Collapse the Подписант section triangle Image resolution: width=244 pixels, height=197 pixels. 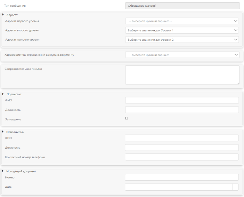click(x=3, y=94)
